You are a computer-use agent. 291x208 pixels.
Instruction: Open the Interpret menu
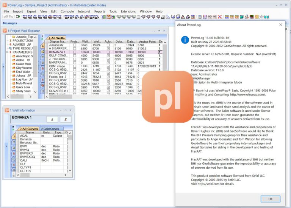(x=84, y=11)
